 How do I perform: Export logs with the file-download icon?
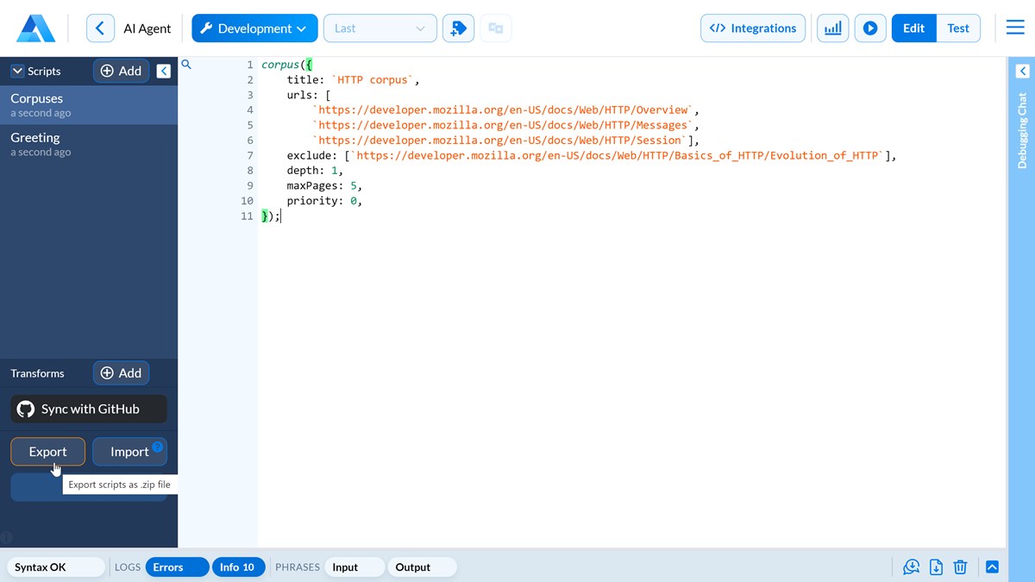point(936,566)
